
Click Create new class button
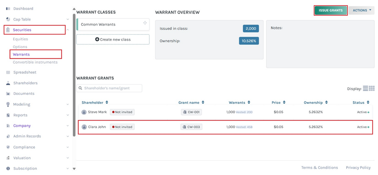click(113, 39)
